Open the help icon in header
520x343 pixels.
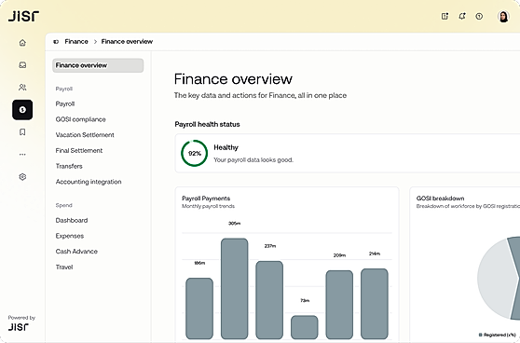pos(479,16)
